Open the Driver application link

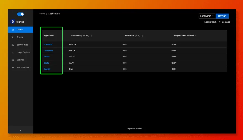(x=46, y=57)
